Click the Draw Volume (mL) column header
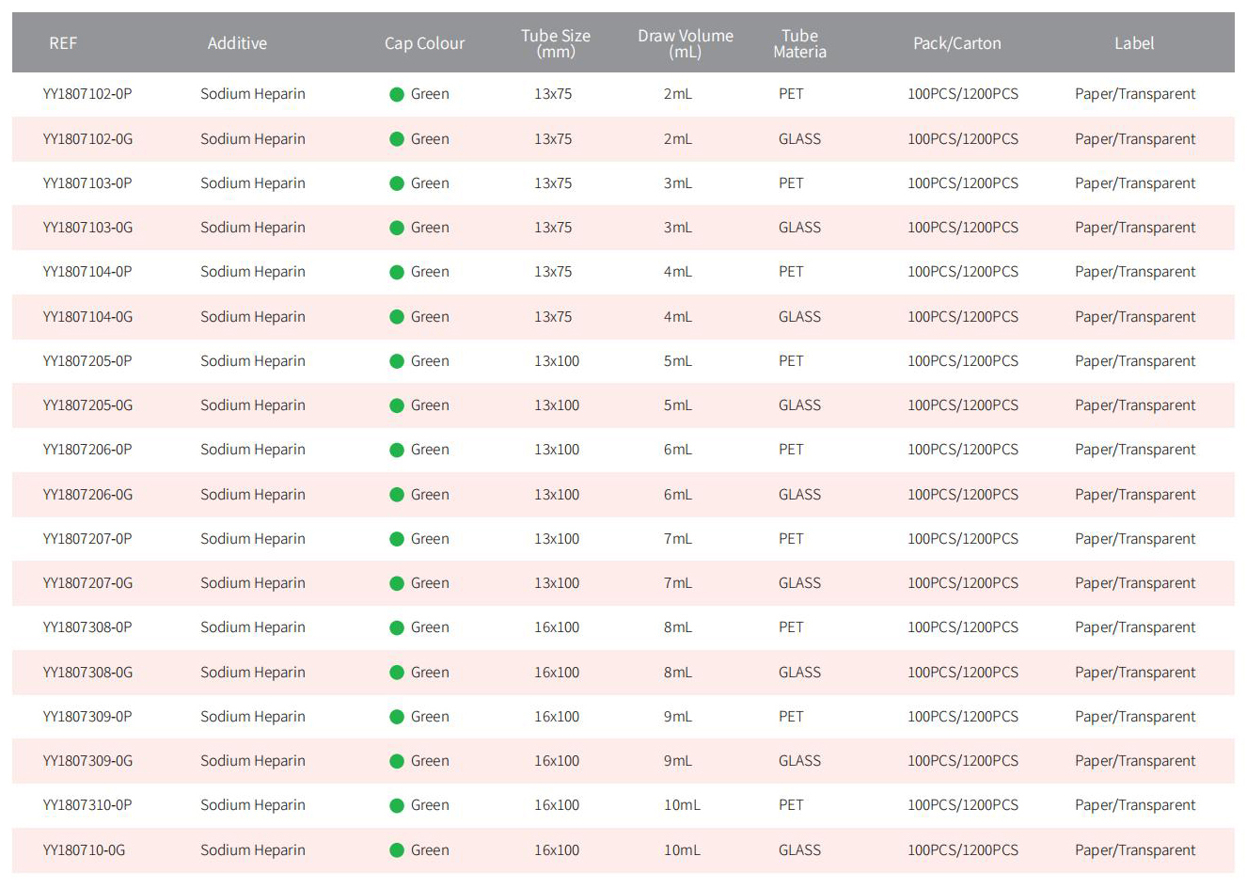 point(686,43)
